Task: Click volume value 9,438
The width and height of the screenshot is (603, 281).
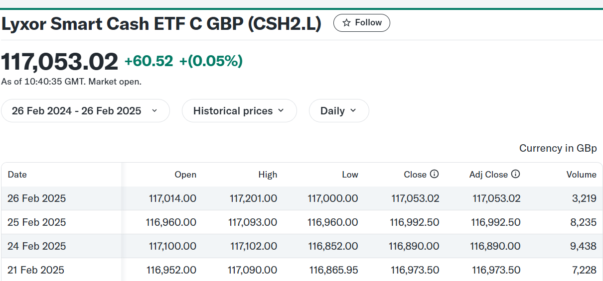Action: coord(583,246)
